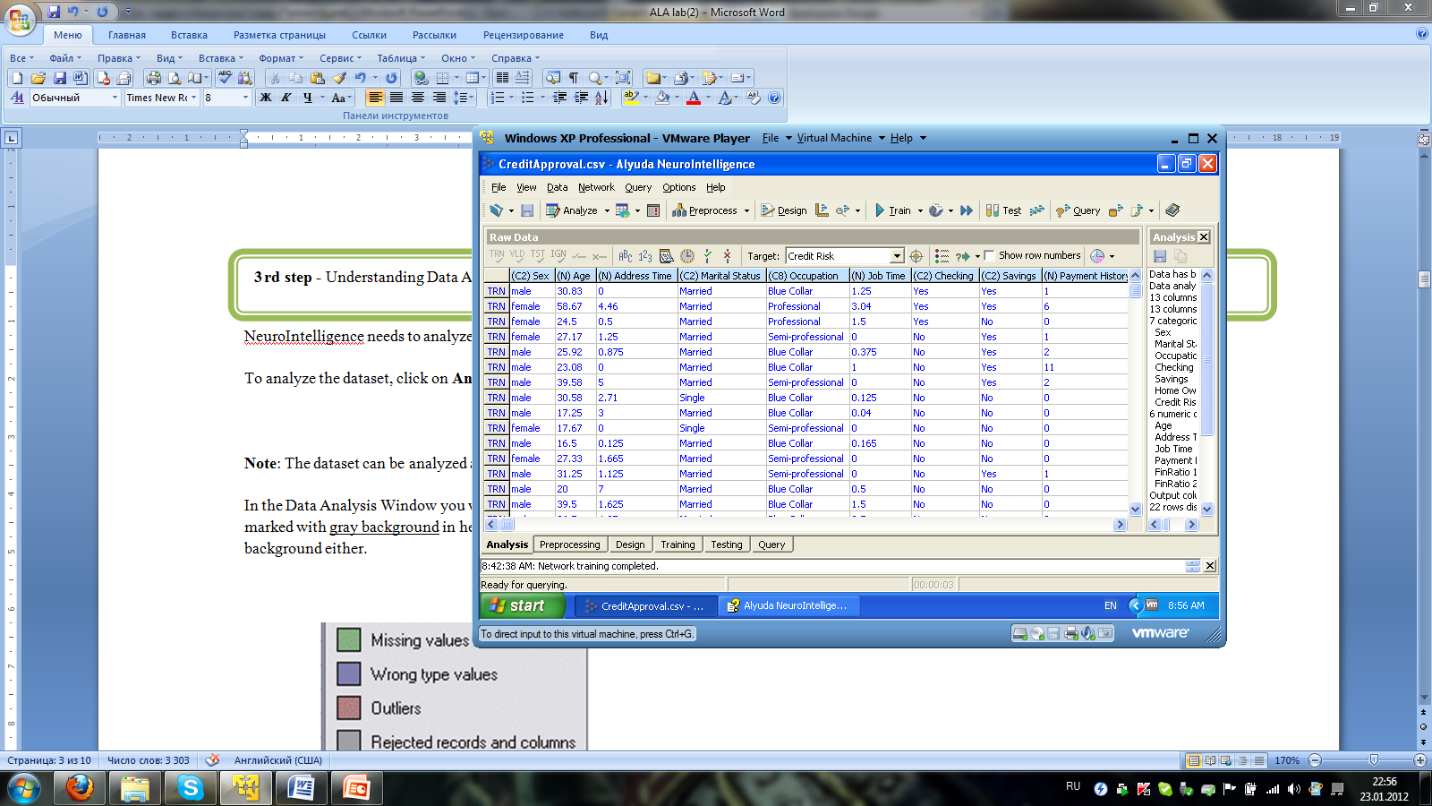The height and width of the screenshot is (806, 1432).
Task: Click the Query toolbar button
Action: pos(1078,210)
